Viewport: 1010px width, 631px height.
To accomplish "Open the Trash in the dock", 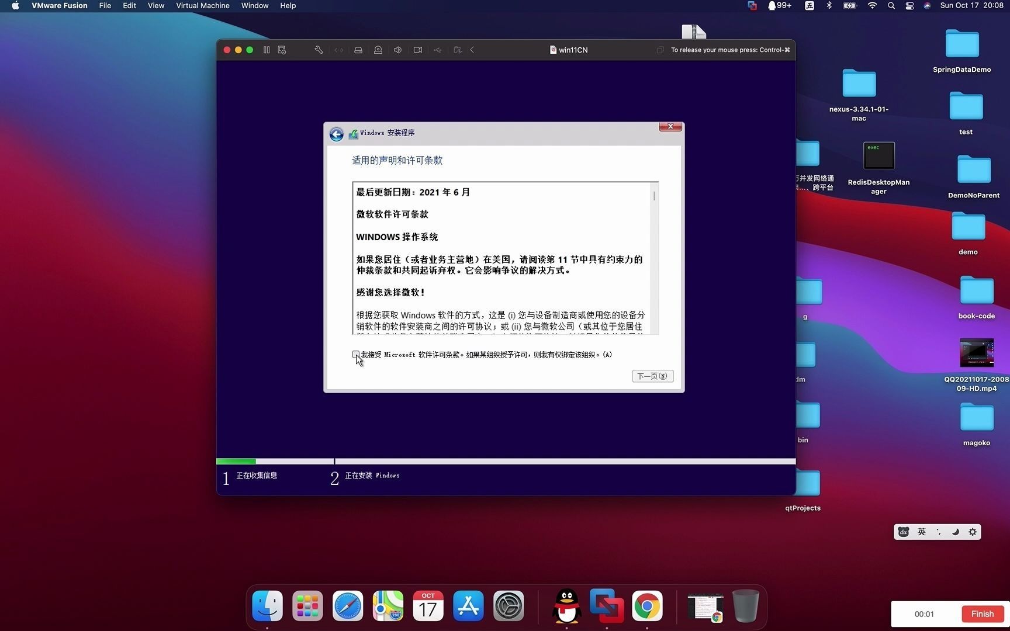I will click(745, 606).
